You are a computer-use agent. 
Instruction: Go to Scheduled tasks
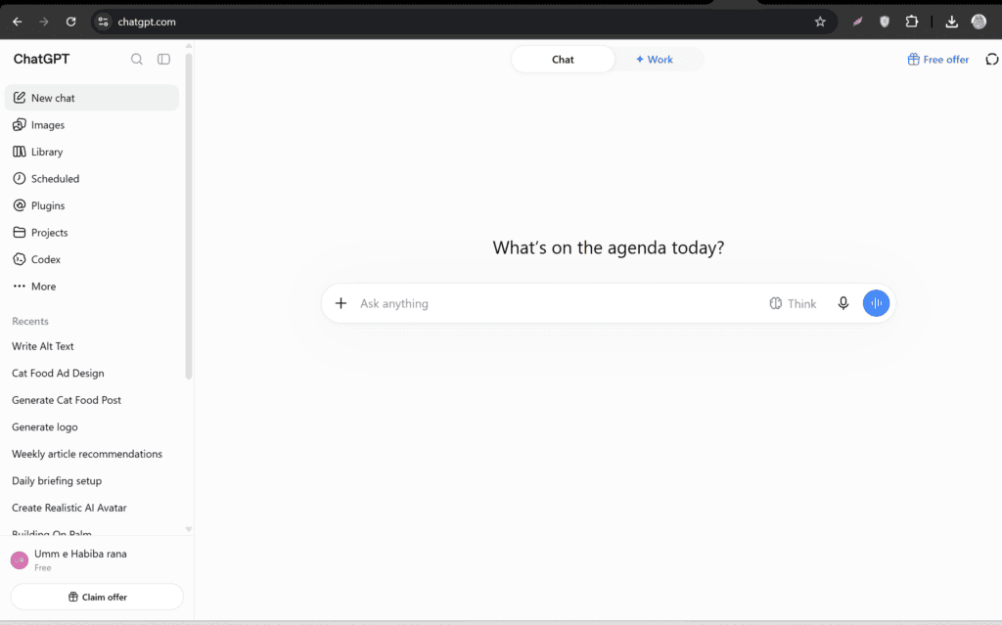92,178
